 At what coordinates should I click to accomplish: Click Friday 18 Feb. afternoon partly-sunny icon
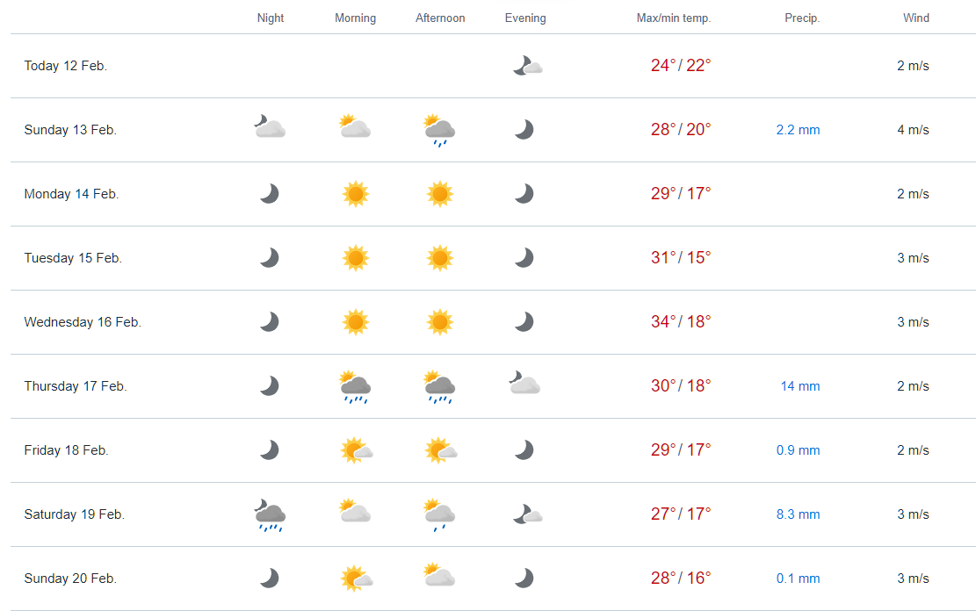441,451
